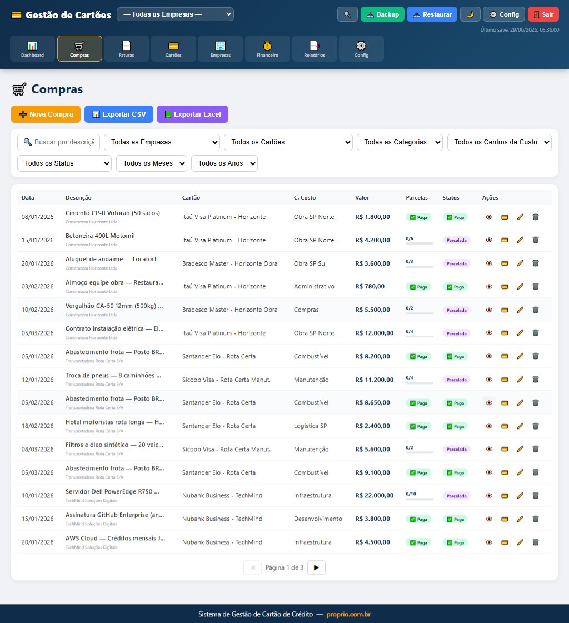Delete the Assinatura GitHub Enterprise purchase

536,519
